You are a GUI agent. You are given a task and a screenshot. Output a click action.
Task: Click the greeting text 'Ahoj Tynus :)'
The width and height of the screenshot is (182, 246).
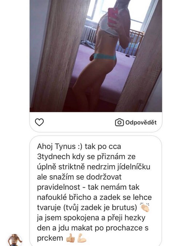tap(60, 147)
